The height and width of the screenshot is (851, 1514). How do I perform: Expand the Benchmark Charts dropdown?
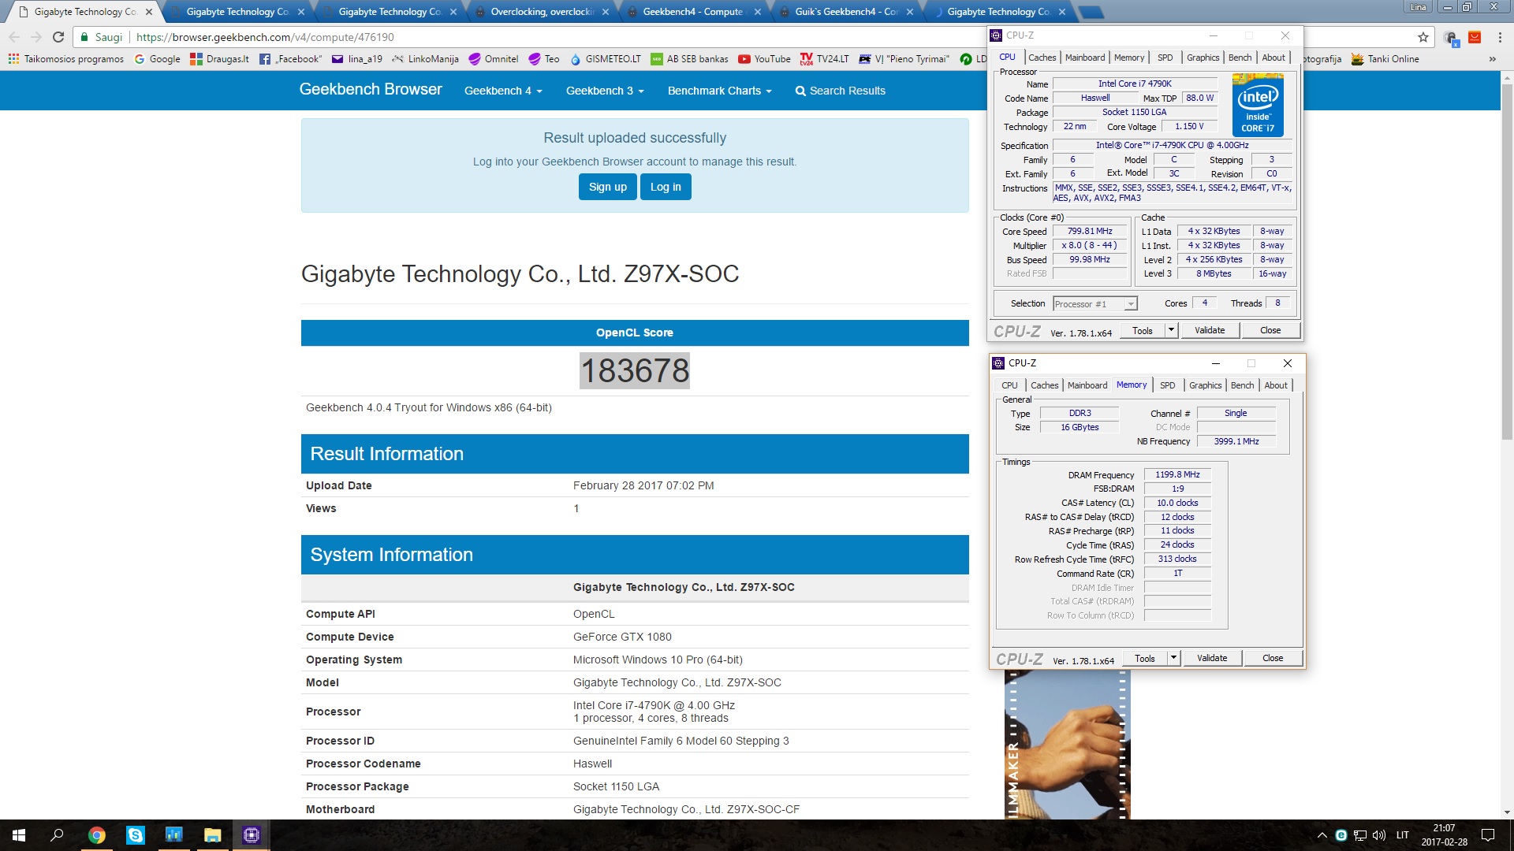pos(719,91)
